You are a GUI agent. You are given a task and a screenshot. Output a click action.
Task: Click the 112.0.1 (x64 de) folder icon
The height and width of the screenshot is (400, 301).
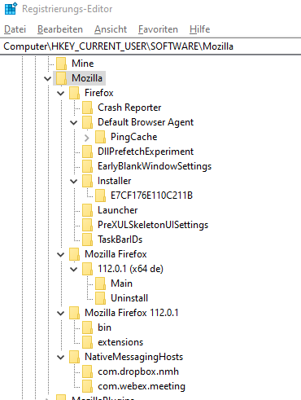click(87, 269)
